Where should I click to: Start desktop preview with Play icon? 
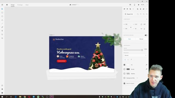tap(139, 5)
